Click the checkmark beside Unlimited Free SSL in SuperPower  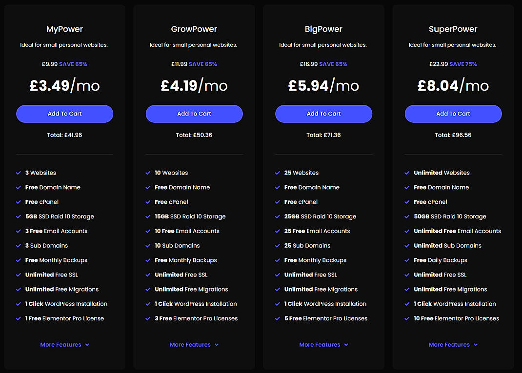[407, 275]
